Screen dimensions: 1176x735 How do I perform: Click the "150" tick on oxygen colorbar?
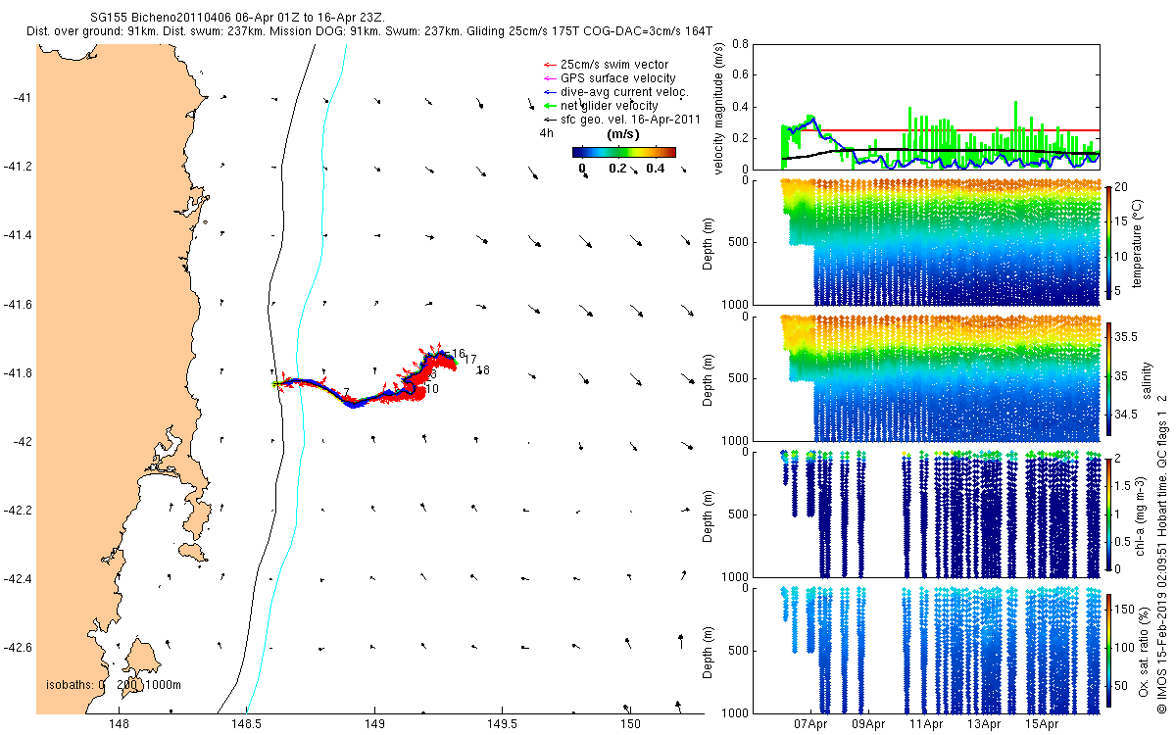tap(1125, 608)
